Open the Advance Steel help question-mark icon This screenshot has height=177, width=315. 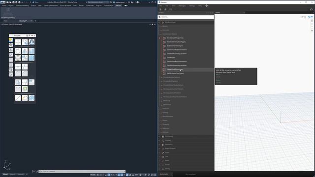point(138,2)
